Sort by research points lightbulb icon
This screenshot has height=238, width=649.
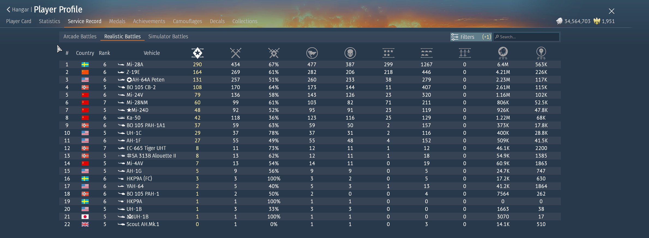click(541, 53)
